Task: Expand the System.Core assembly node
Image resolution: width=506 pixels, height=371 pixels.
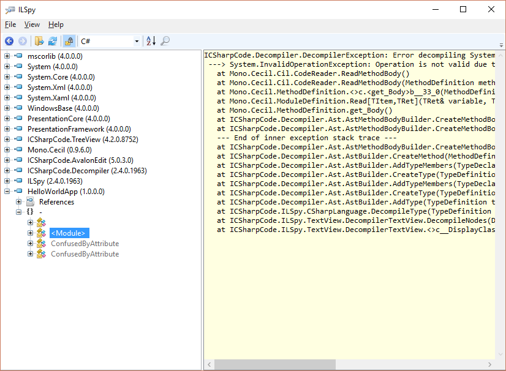Action: [7, 77]
